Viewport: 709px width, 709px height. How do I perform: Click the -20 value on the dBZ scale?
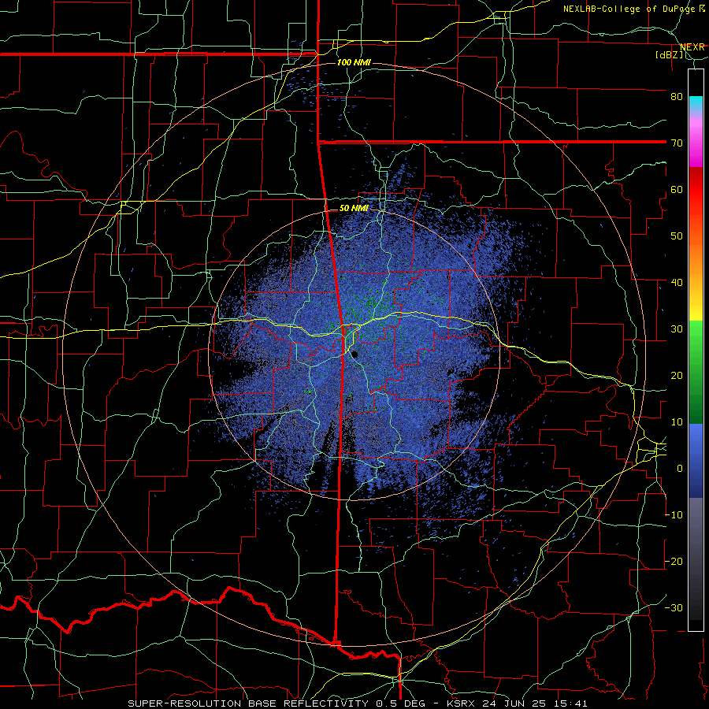point(674,561)
